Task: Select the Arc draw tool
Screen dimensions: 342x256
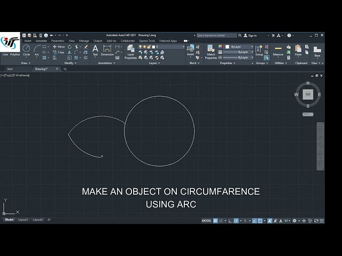Action: click(37, 50)
